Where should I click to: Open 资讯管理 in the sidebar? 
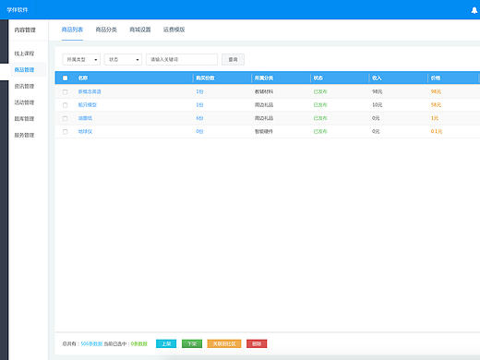pyautogui.click(x=24, y=86)
